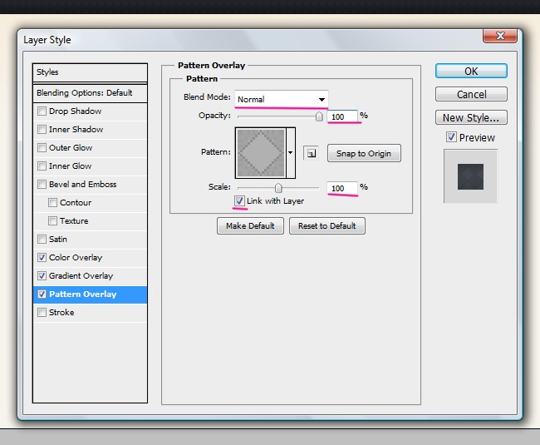This screenshot has width=540, height=445.
Task: Uncheck the Link with Layer checkbox
Action: coord(239,201)
